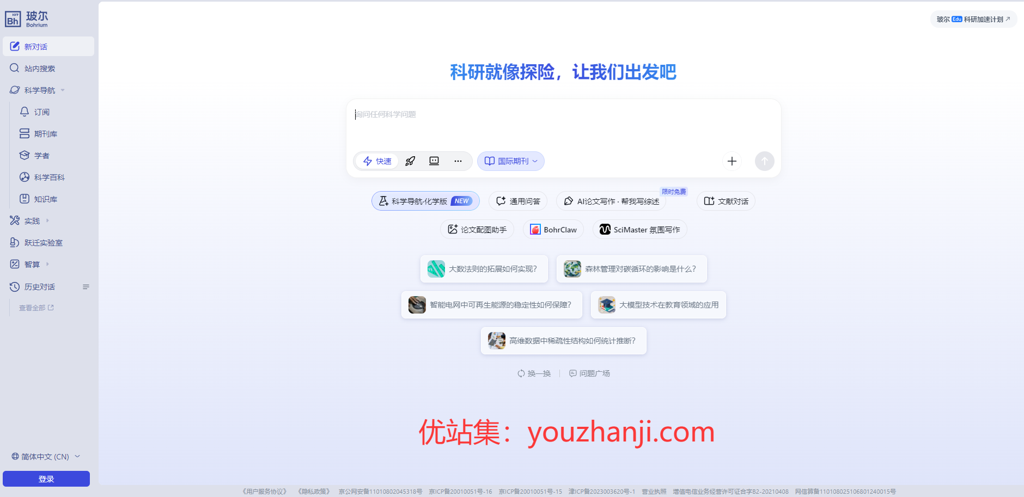Refresh suggestions with 换一换
1024x497 pixels.
(534, 373)
